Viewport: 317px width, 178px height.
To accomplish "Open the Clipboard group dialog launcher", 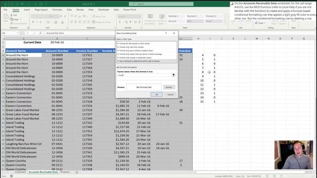I will pos(28,28).
